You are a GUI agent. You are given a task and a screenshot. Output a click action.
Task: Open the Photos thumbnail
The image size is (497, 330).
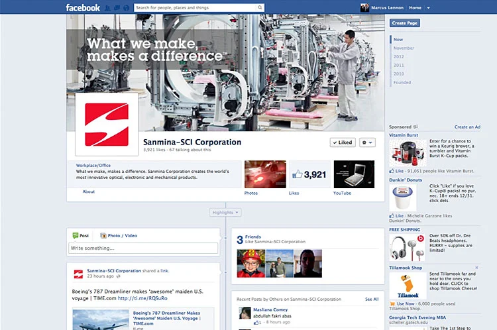pos(265,174)
